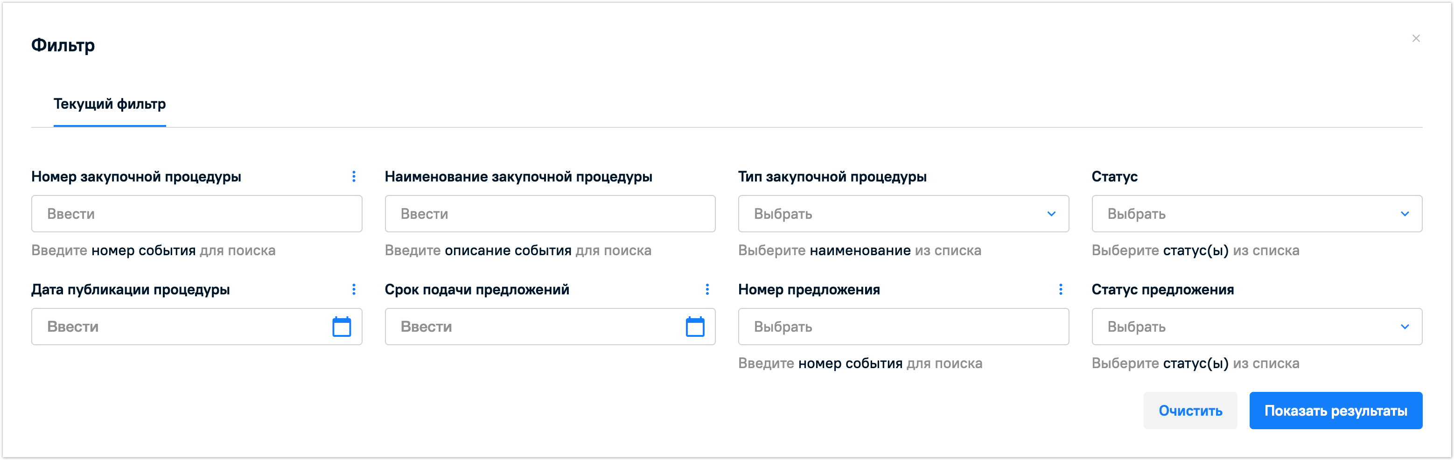
Task: Click chevron arrow in Тип закупочной процедуры
Action: (1052, 214)
